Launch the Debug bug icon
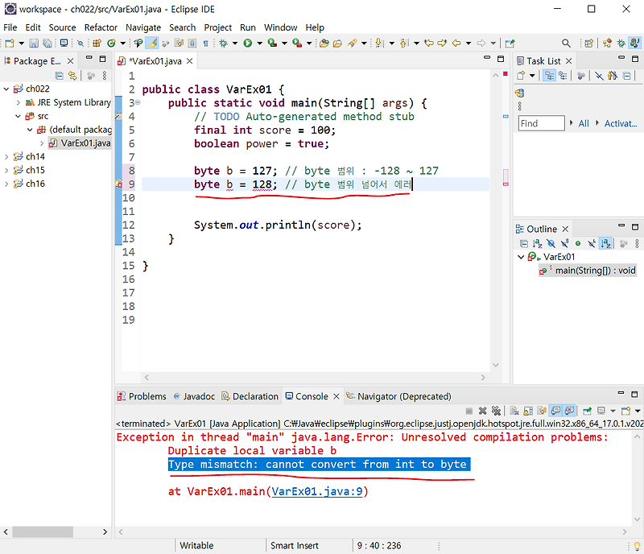The width and height of the screenshot is (644, 554). (222, 43)
